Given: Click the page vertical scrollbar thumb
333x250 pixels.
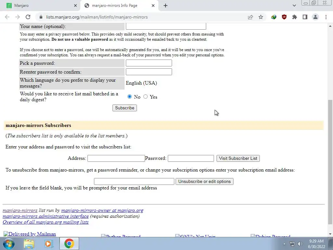Looking at the screenshot, I should [330, 161].
